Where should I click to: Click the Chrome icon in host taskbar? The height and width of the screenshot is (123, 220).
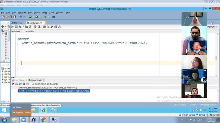(44, 120)
